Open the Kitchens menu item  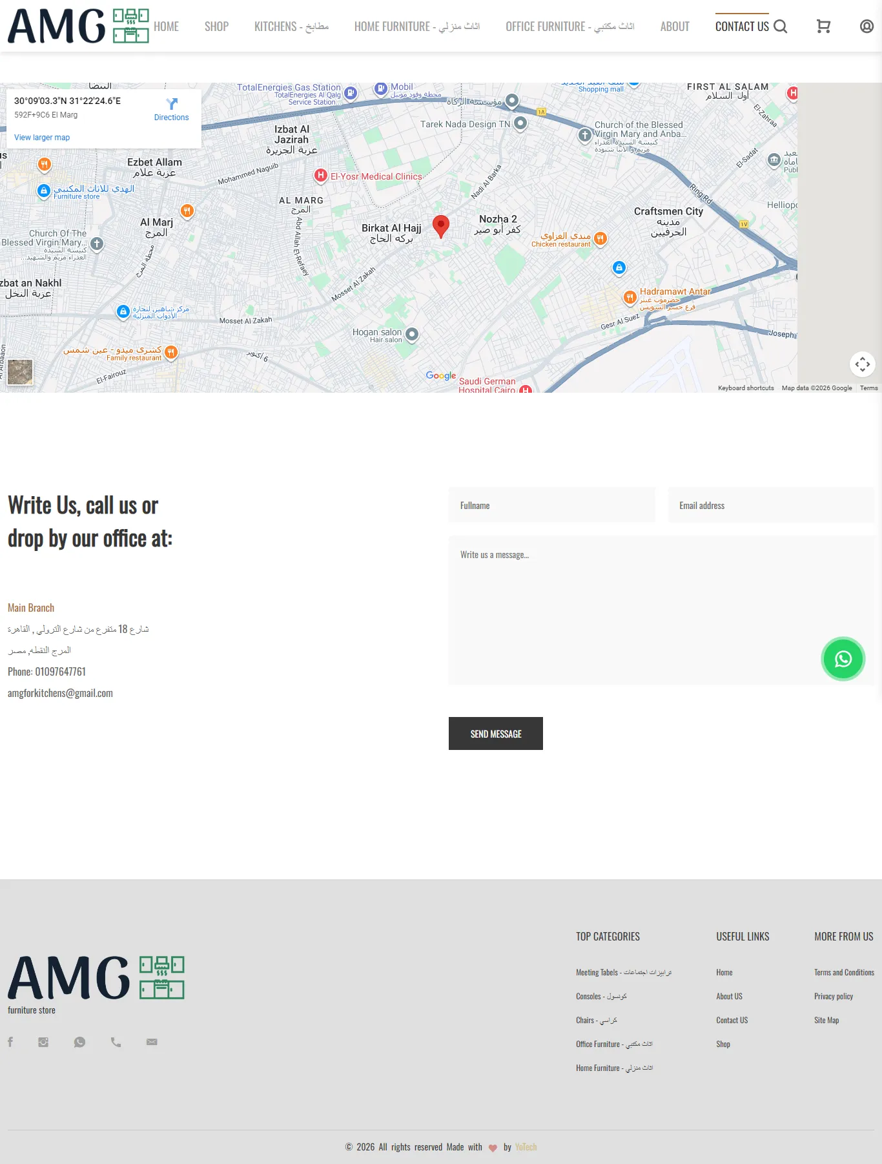[291, 26]
